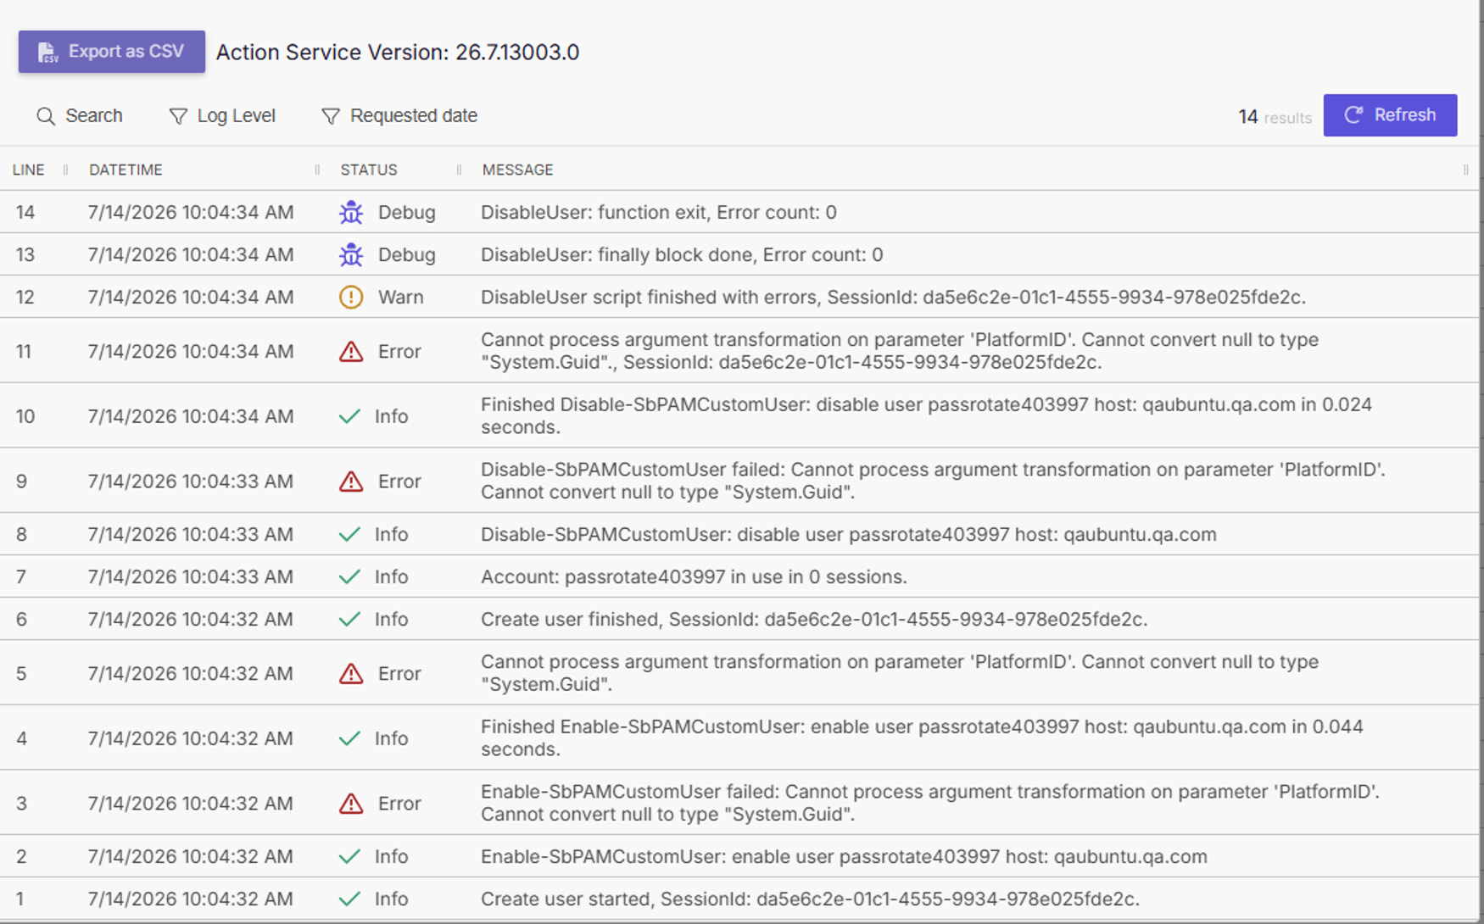Click the magnifying glass search icon
The height and width of the screenshot is (924, 1484).
(x=46, y=116)
